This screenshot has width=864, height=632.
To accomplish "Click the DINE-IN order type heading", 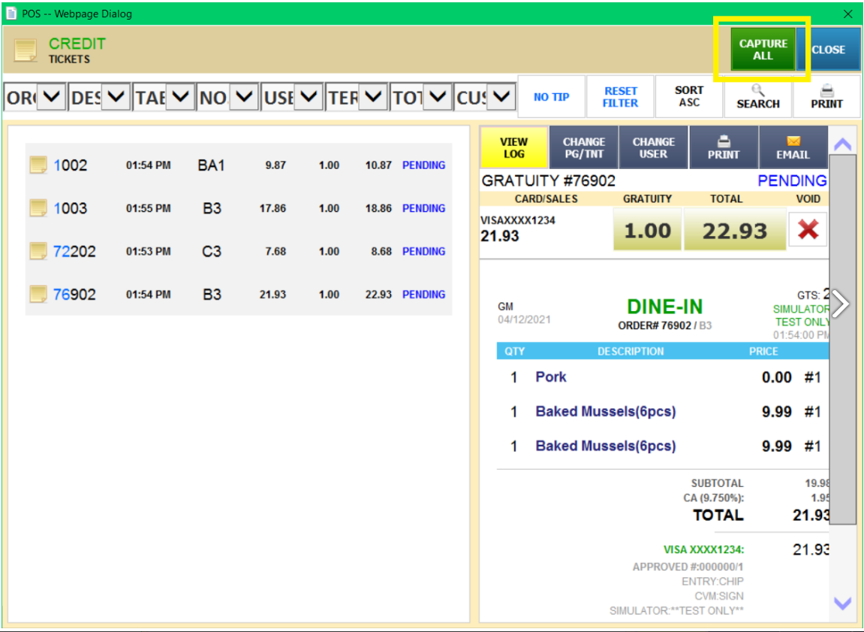I will tap(665, 307).
